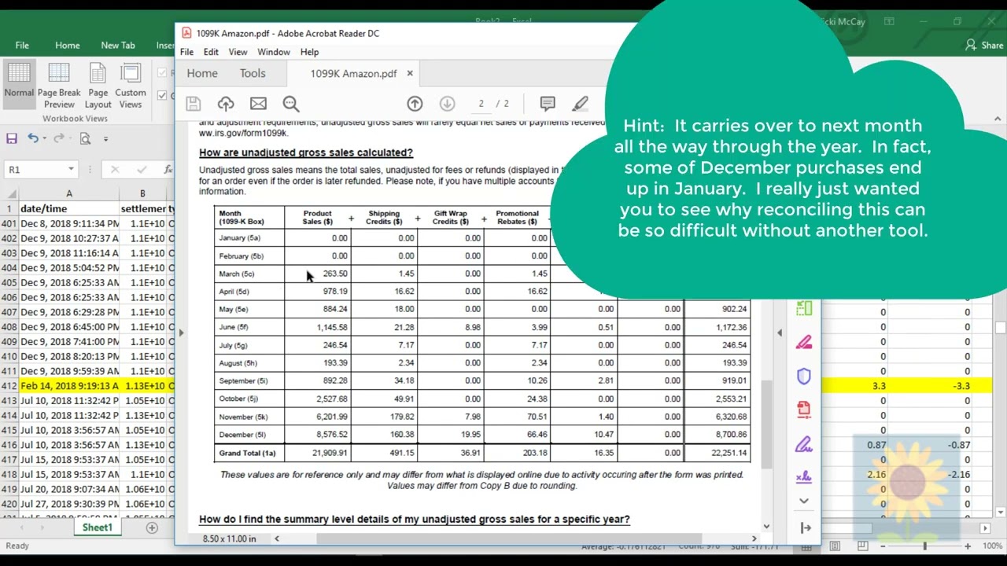This screenshot has height=566, width=1007.
Task: Switch to Page Layout view in Excel
Action: pos(98,86)
